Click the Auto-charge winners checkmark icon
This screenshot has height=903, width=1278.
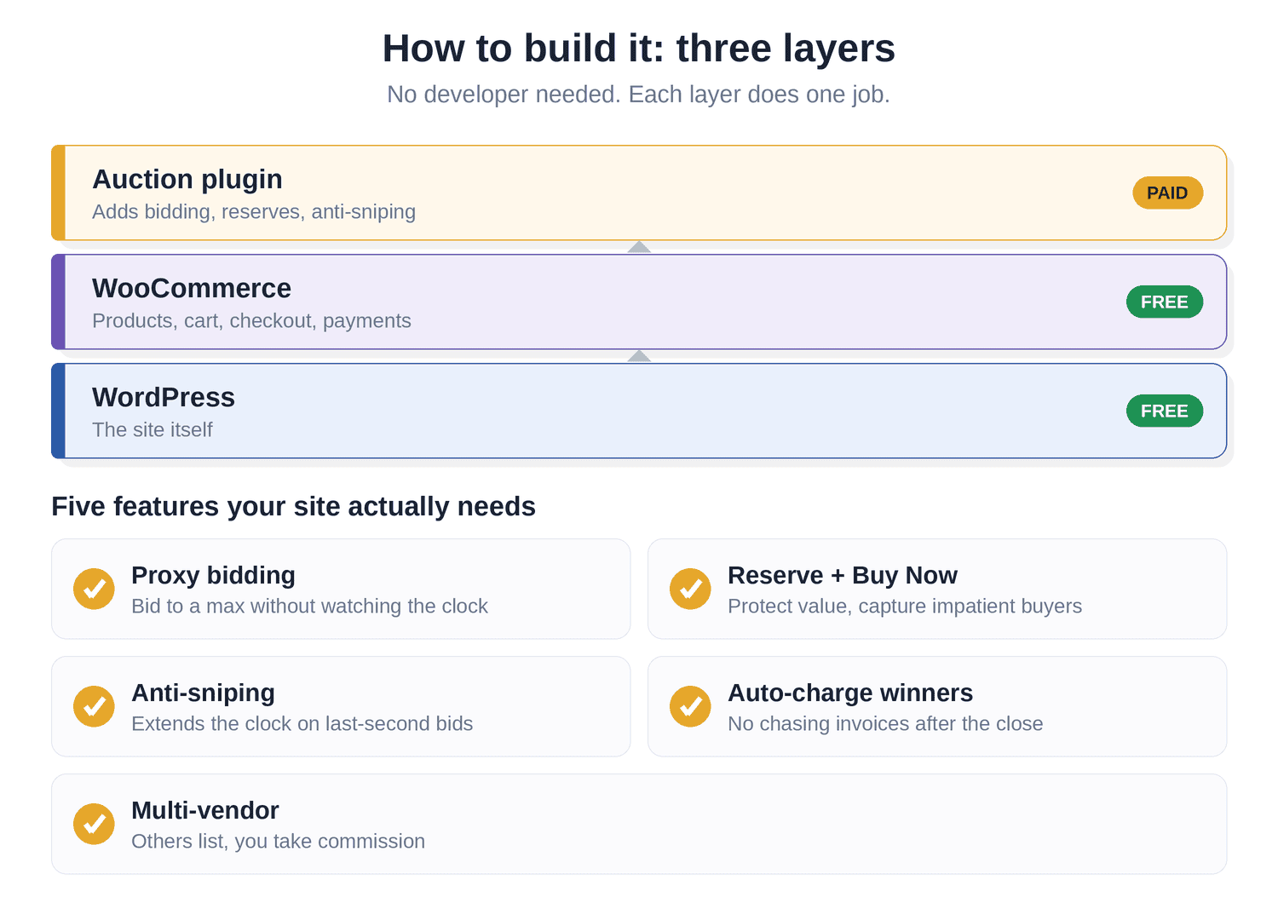point(690,706)
